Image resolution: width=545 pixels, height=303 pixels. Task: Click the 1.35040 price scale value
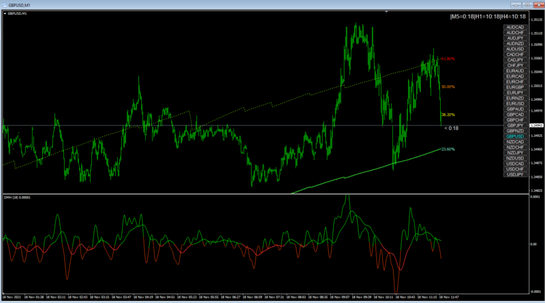point(537,72)
